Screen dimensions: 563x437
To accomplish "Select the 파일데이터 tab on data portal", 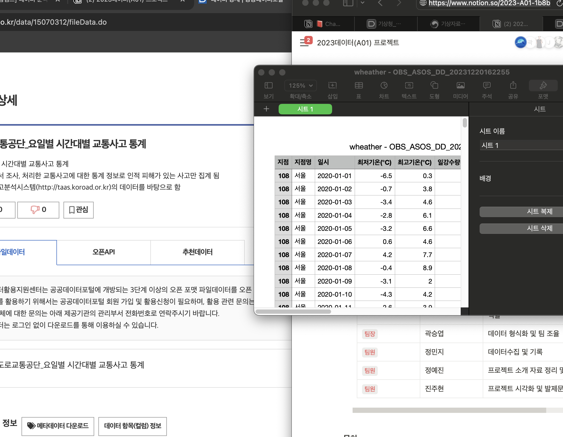I will (x=28, y=252).
